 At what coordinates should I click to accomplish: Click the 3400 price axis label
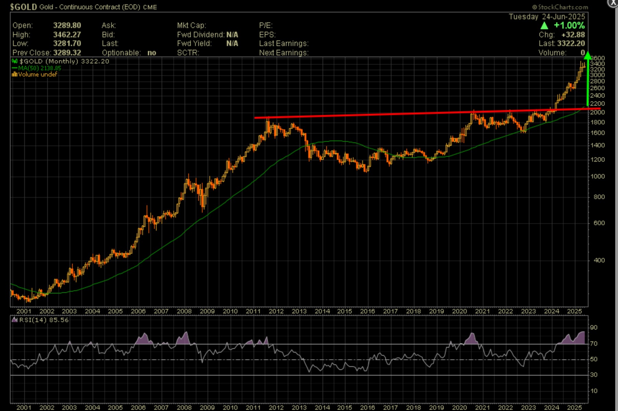(598, 64)
